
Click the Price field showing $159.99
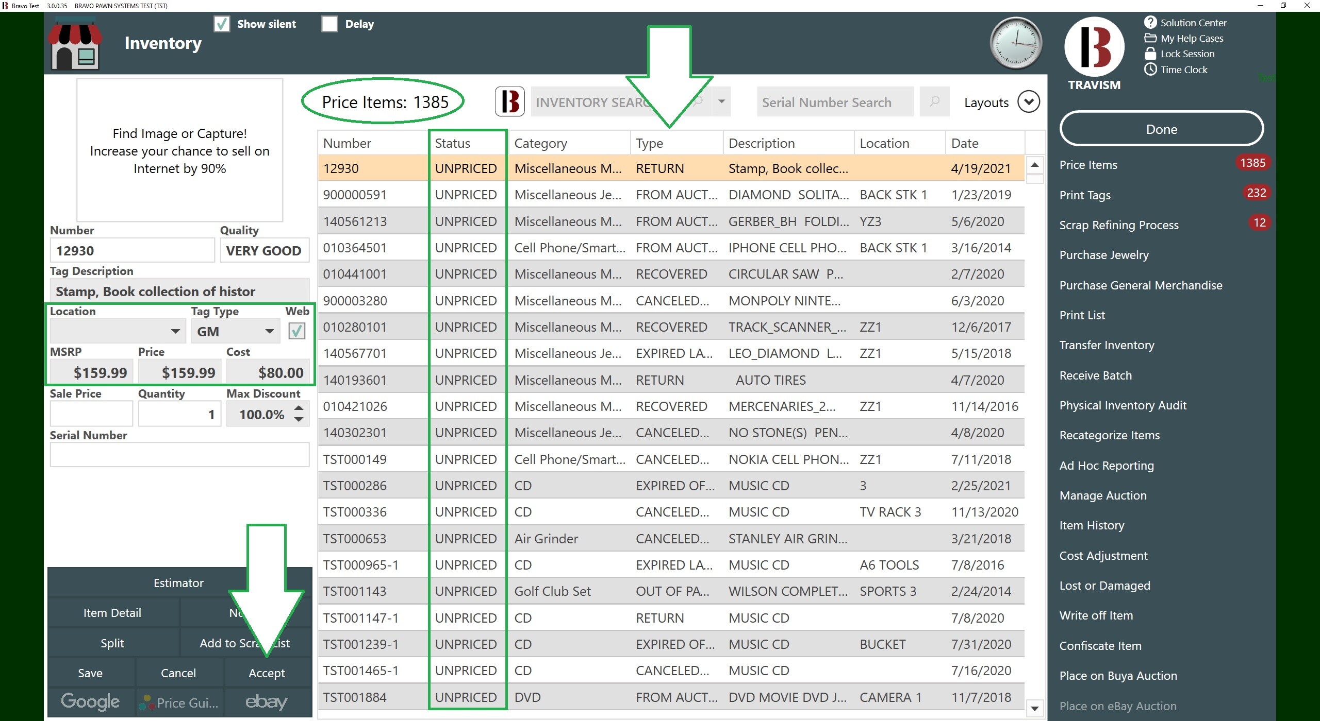coord(179,372)
